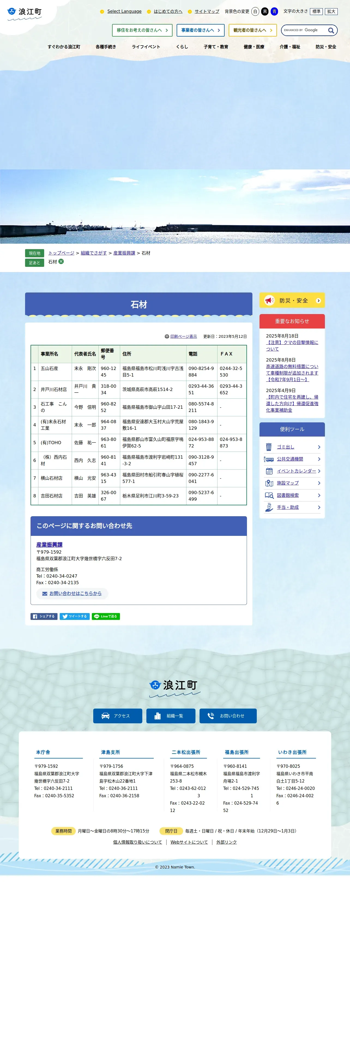
Task: Open the 帰還促進強化事業補助金 notice link
Action: [x=292, y=404]
